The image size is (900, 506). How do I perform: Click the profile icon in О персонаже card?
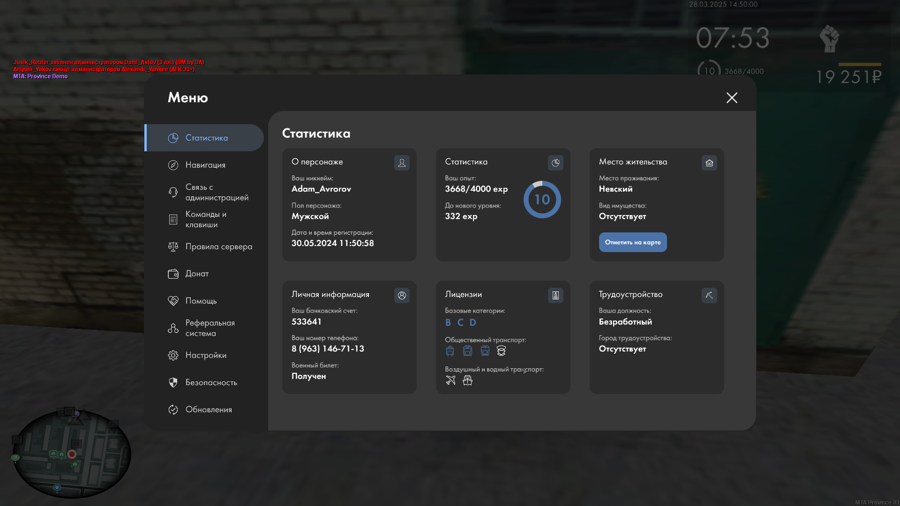click(x=402, y=163)
